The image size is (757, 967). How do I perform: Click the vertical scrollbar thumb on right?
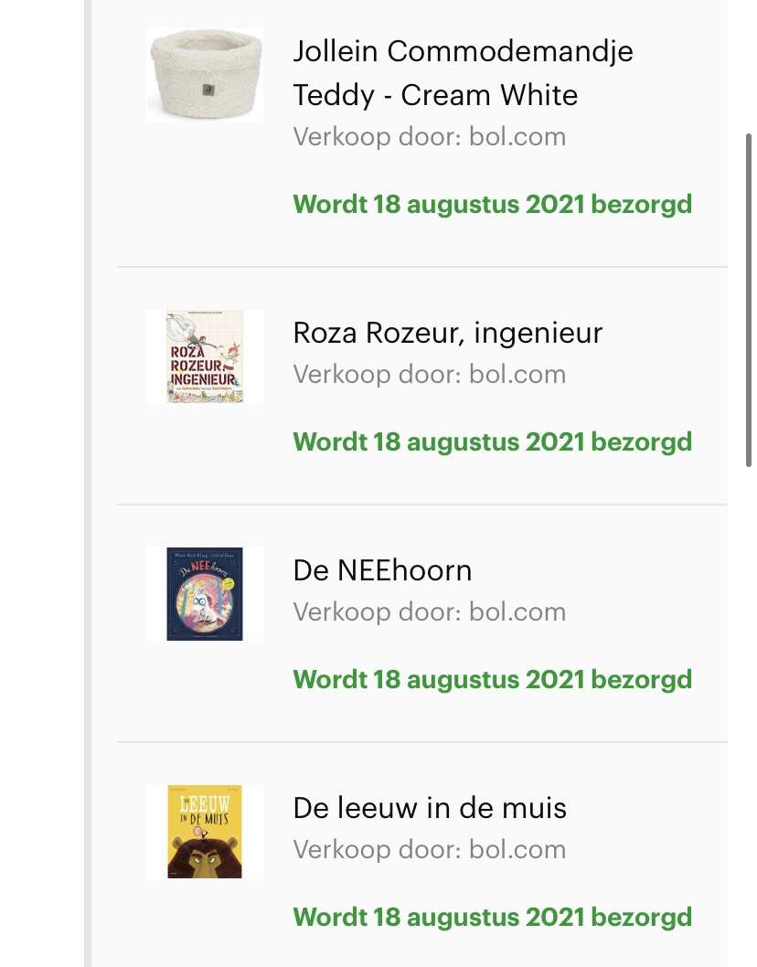coord(749,301)
